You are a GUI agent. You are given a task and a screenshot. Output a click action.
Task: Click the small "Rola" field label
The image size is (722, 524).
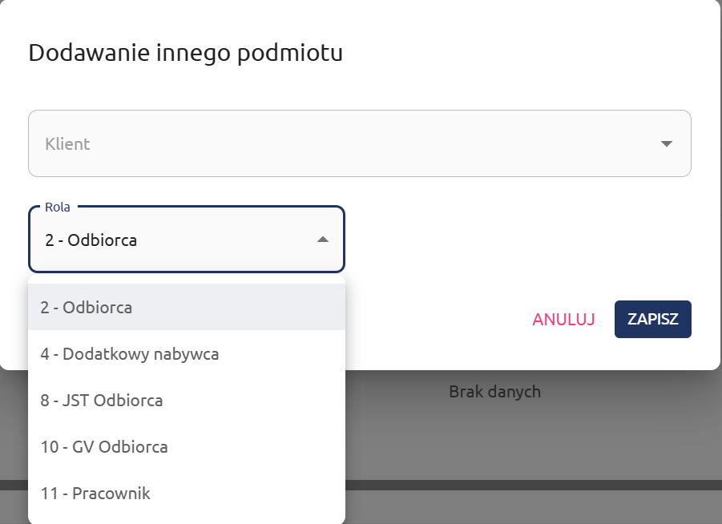tap(58, 208)
